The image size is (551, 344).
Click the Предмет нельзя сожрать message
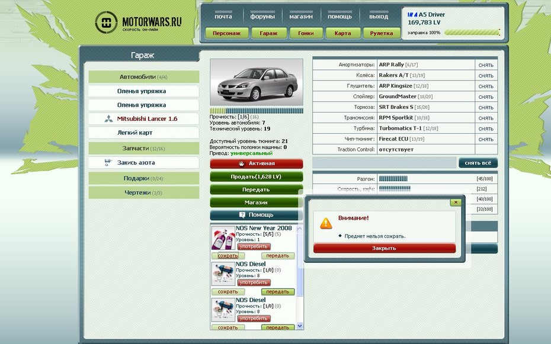375,236
